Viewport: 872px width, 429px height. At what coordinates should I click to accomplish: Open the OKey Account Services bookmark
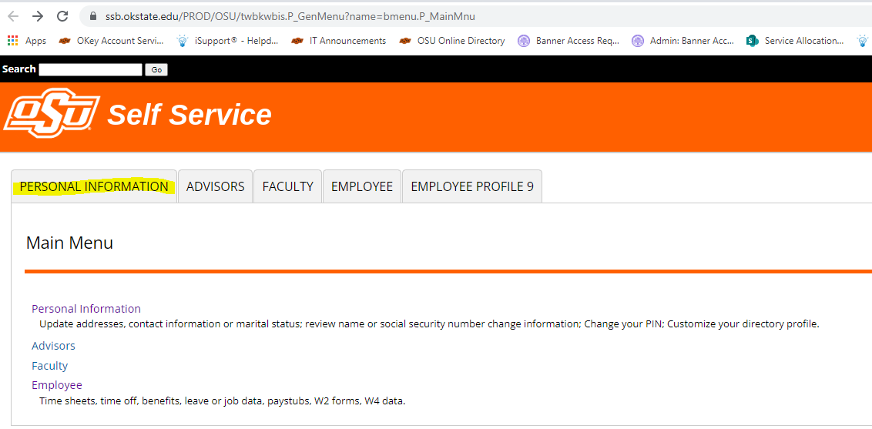(111, 41)
